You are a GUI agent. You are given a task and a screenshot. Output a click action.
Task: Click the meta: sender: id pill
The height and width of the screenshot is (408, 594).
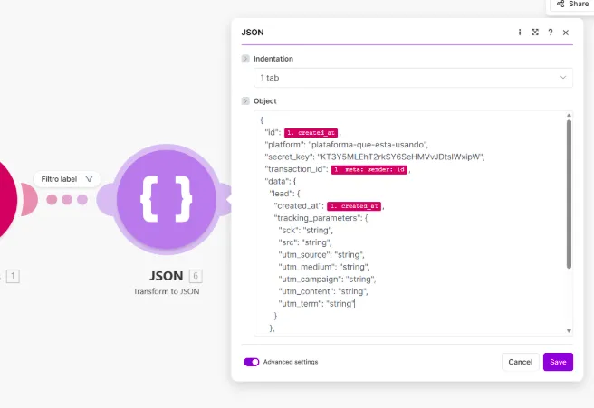369,169
